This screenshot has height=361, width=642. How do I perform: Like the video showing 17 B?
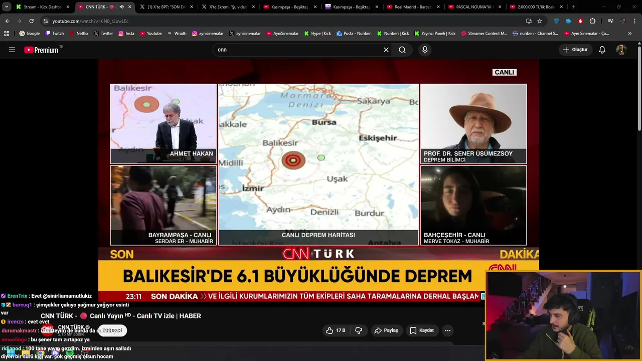[x=336, y=330]
